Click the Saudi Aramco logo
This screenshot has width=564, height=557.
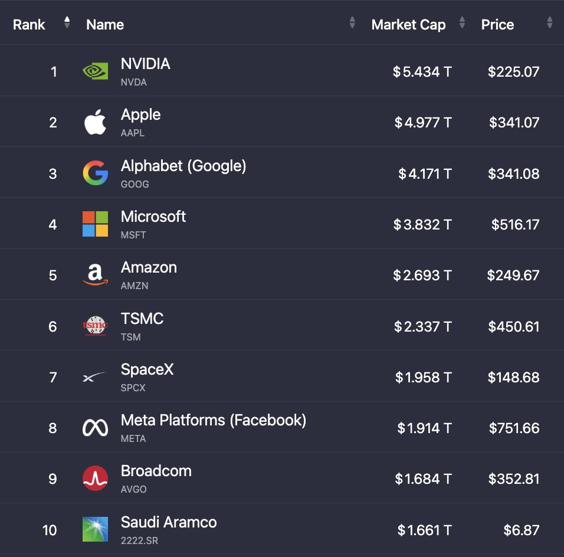click(x=96, y=529)
